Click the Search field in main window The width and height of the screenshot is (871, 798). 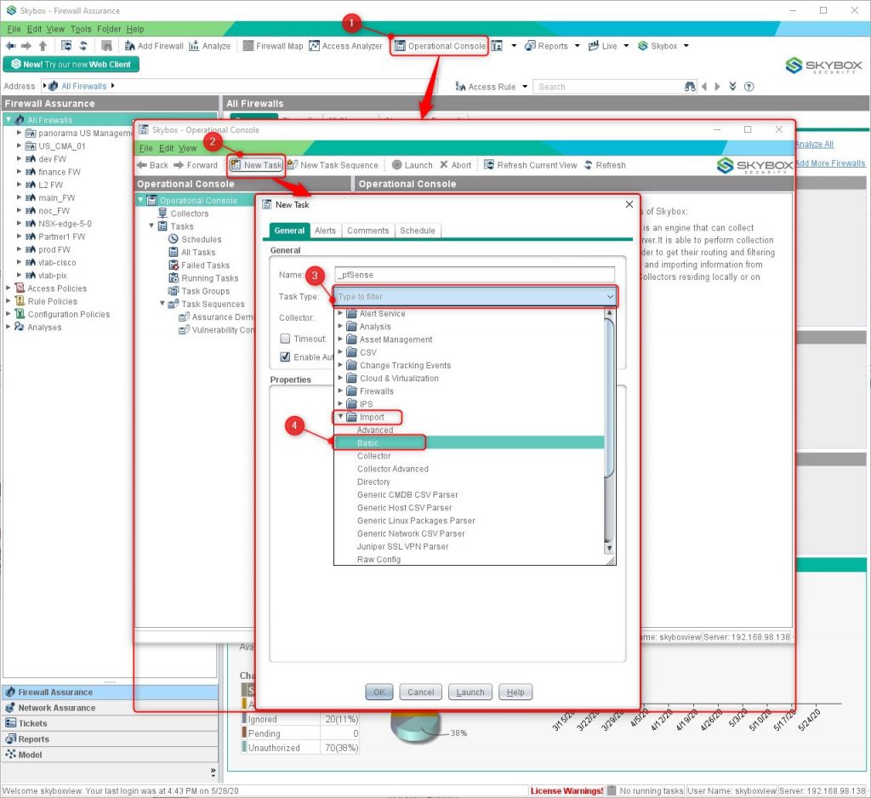pyautogui.click(x=608, y=87)
